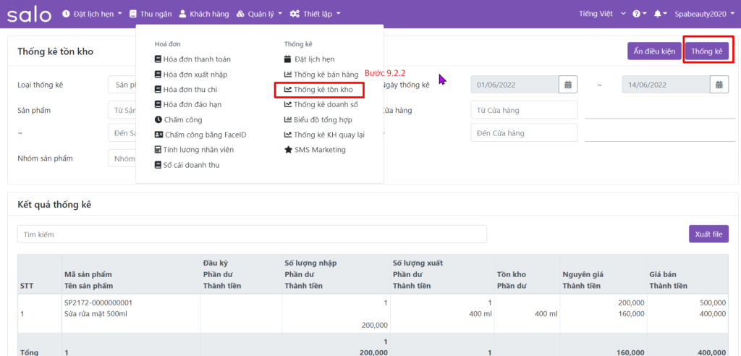Expand the Quản lý dropdown

tap(260, 14)
